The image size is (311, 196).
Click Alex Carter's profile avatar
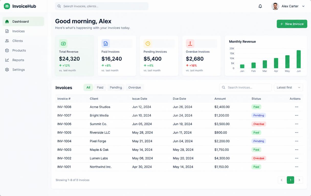click(275, 6)
